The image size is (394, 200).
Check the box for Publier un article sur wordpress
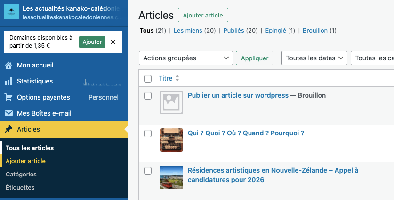click(x=148, y=96)
